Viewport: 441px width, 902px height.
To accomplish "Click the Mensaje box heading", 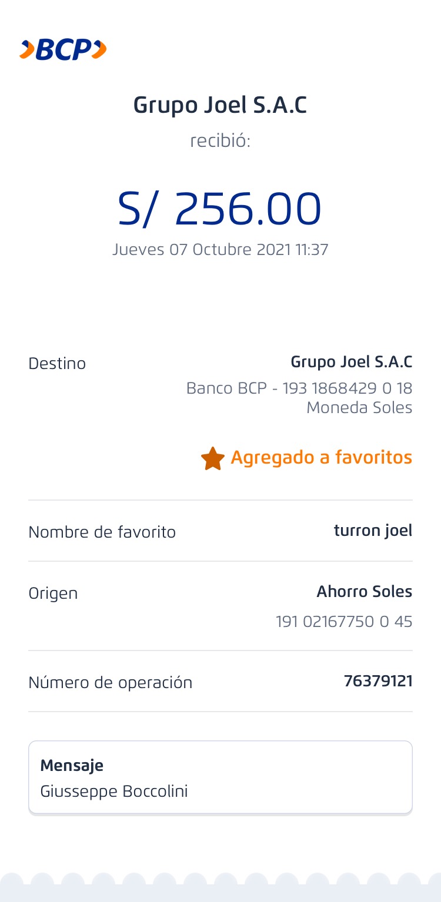I will [72, 765].
